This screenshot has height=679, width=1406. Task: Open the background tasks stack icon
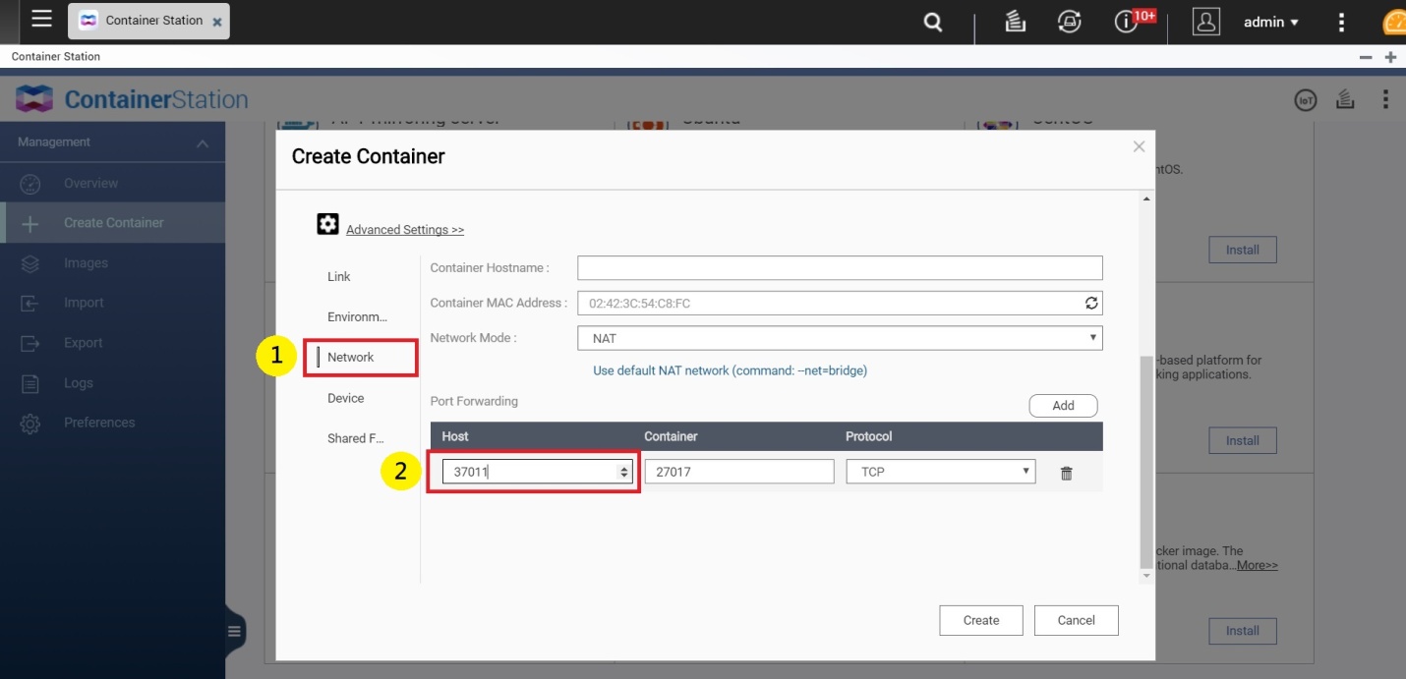pyautogui.click(x=1016, y=22)
